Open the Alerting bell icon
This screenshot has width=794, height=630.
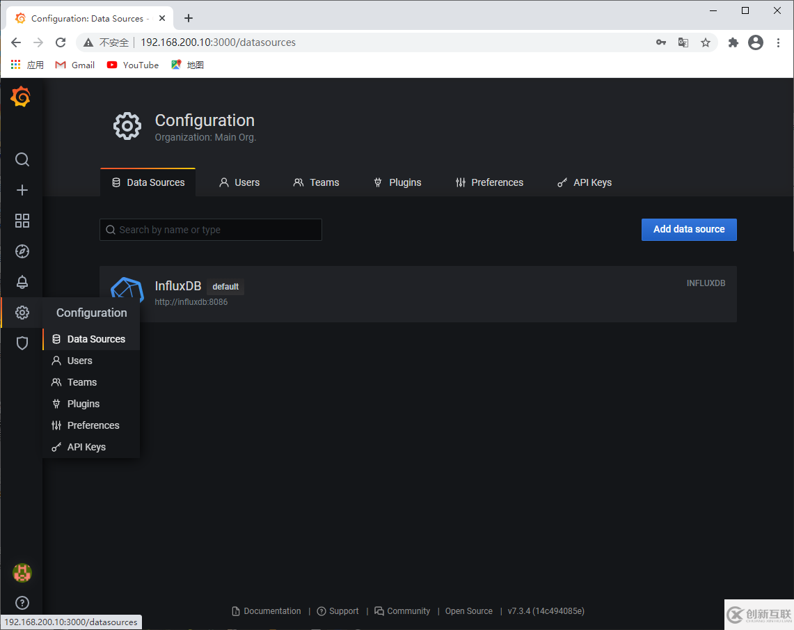(22, 282)
